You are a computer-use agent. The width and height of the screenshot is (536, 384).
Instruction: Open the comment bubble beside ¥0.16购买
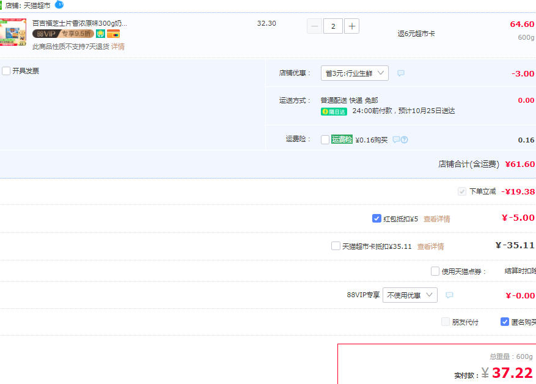coord(396,139)
